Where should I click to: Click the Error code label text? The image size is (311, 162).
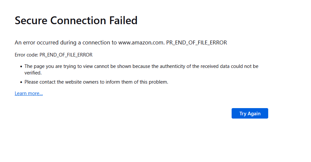click(x=26, y=55)
